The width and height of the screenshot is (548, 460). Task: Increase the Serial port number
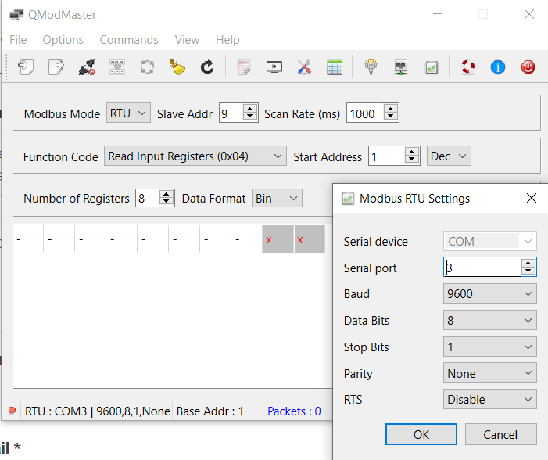click(528, 263)
